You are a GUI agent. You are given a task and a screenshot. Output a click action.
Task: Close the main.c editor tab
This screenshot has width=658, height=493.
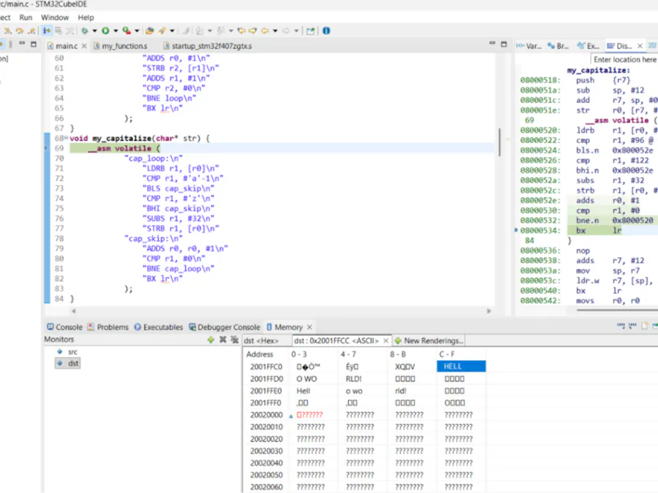(x=84, y=46)
